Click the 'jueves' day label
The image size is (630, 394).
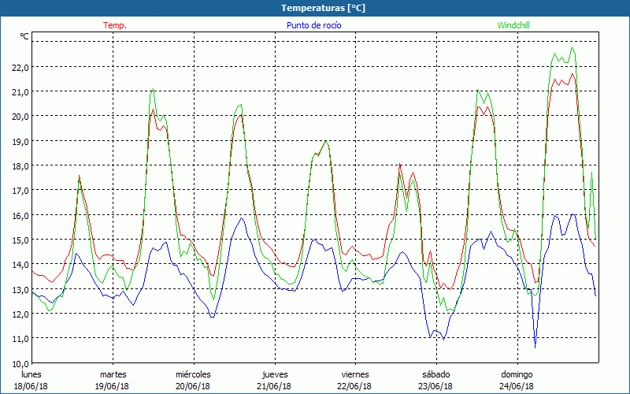pyautogui.click(x=275, y=374)
